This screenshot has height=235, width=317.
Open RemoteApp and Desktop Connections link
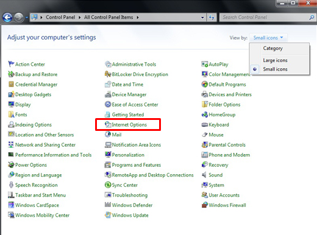tap(152, 175)
